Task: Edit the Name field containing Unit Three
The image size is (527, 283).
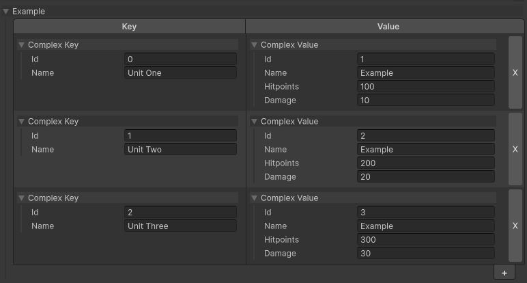Action: coord(180,226)
